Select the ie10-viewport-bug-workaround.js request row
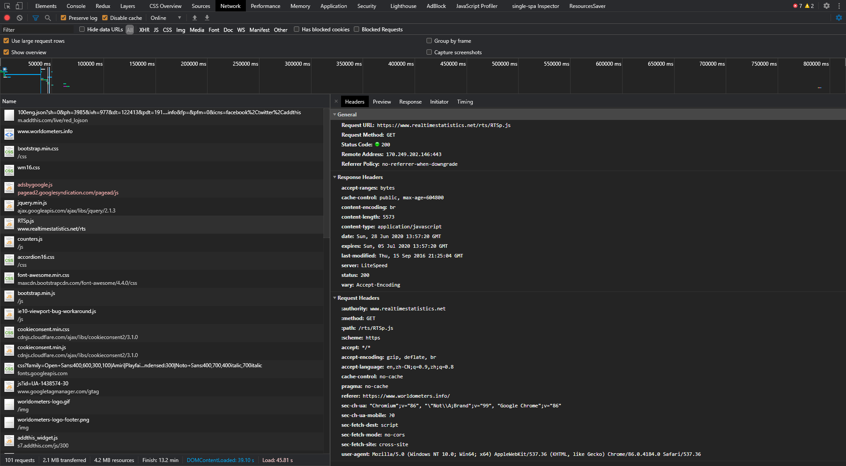This screenshot has width=846, height=466. [162, 315]
